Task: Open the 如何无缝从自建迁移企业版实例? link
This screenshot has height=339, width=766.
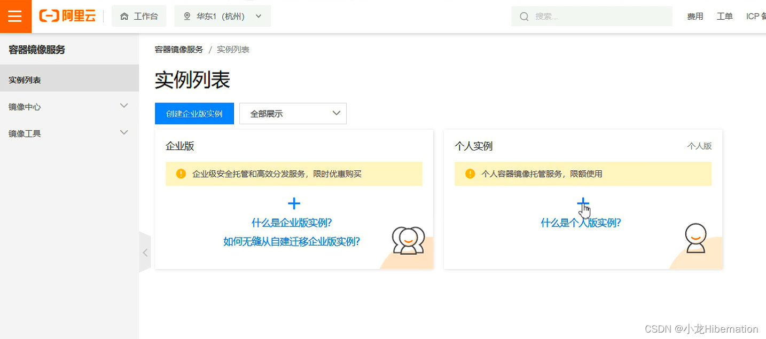Action: click(x=292, y=241)
